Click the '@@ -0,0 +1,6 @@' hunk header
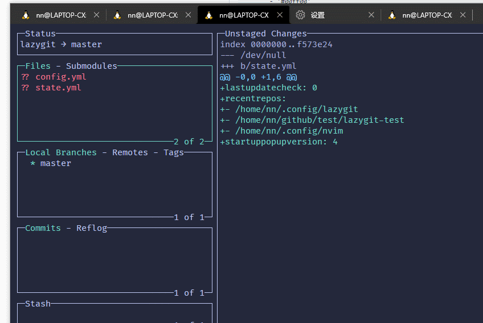 tap(258, 77)
